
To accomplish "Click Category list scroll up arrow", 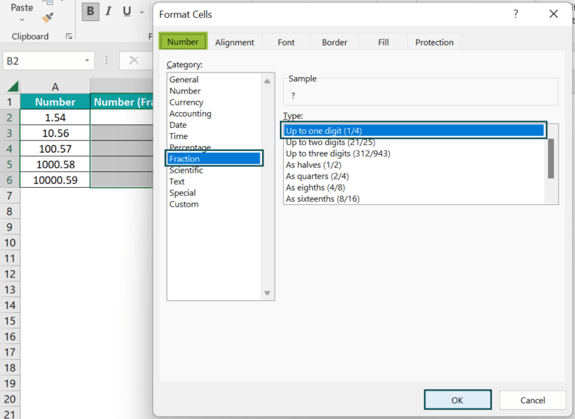I will coord(267,81).
